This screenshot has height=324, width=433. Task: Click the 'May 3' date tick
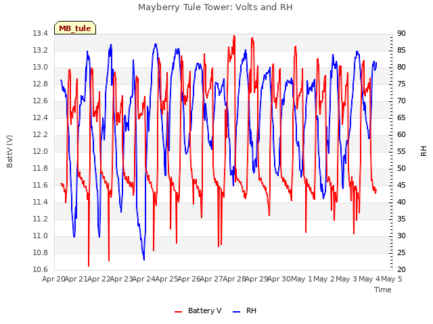click(346, 279)
